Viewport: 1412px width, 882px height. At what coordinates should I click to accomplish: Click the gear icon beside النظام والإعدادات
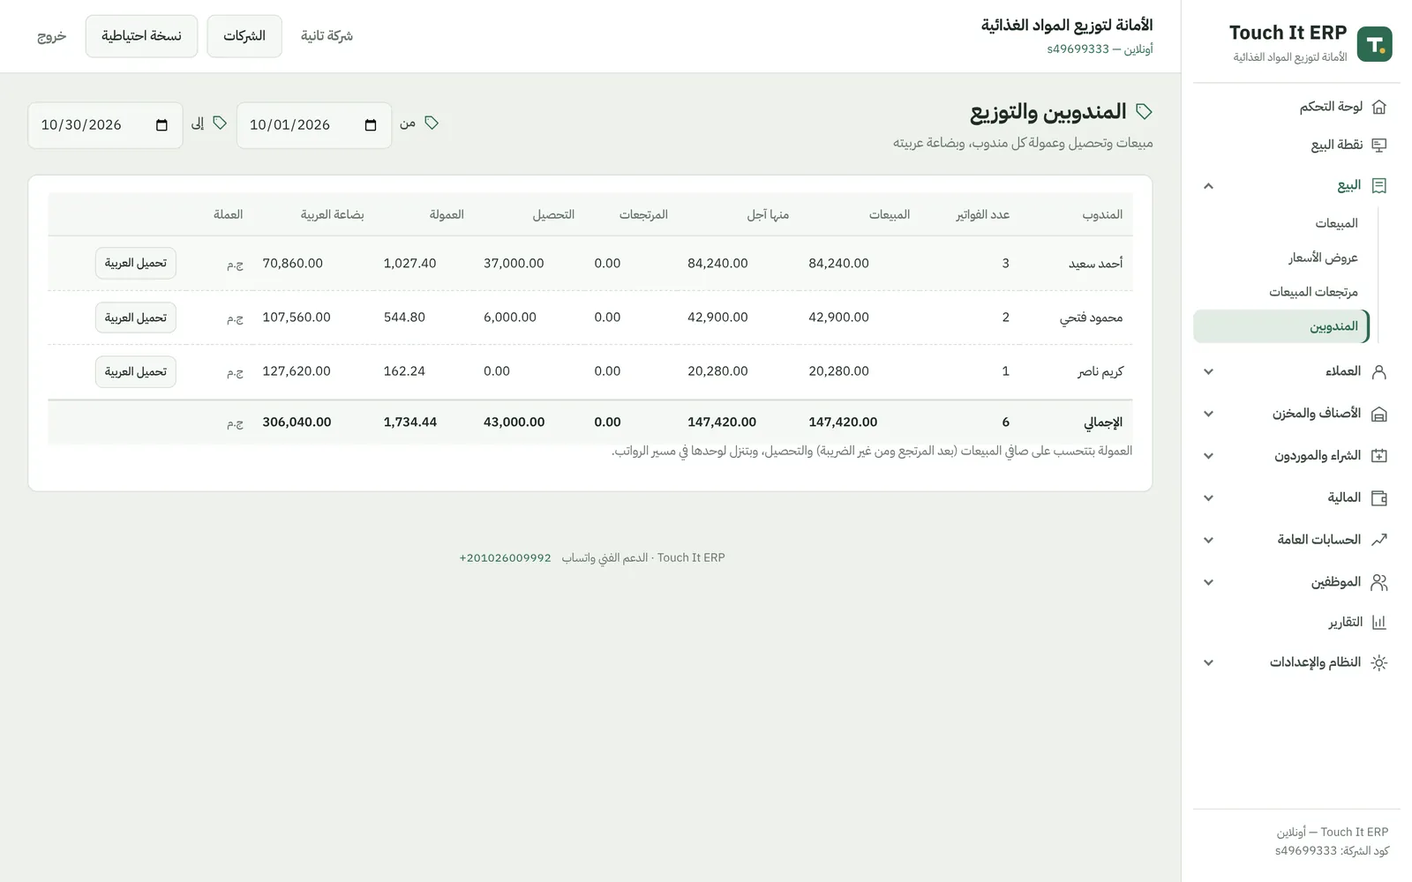[x=1379, y=662]
